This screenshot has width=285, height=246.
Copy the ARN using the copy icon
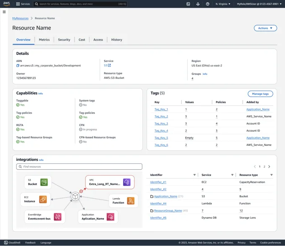point(18,66)
